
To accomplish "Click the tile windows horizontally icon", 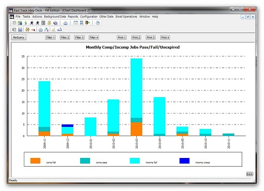I will (x=82, y=23).
